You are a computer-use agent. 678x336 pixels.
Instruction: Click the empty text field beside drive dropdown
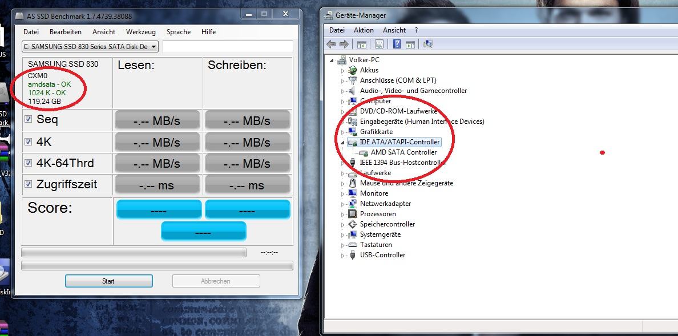[228, 47]
